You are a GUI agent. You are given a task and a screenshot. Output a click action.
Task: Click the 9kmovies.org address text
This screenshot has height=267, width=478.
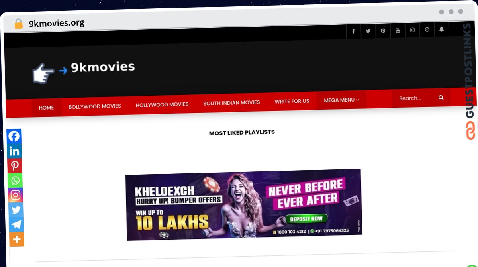[57, 23]
